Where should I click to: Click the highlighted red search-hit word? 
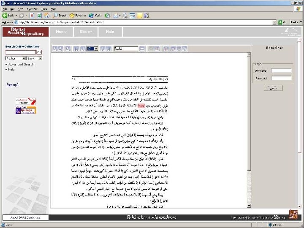coord(141,106)
